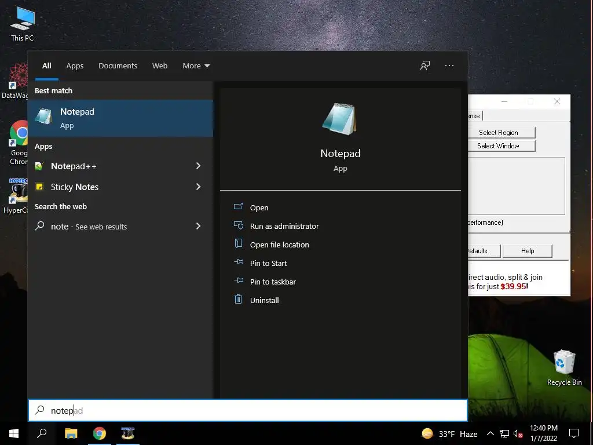Open Notepad best match result

coord(120,118)
